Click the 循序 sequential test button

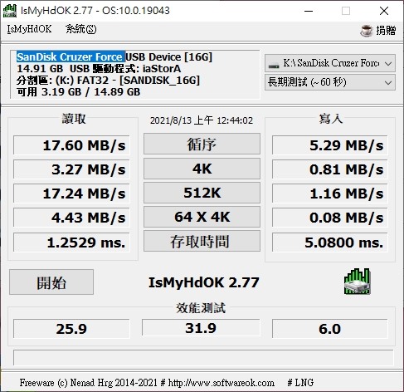pyautogui.click(x=202, y=144)
